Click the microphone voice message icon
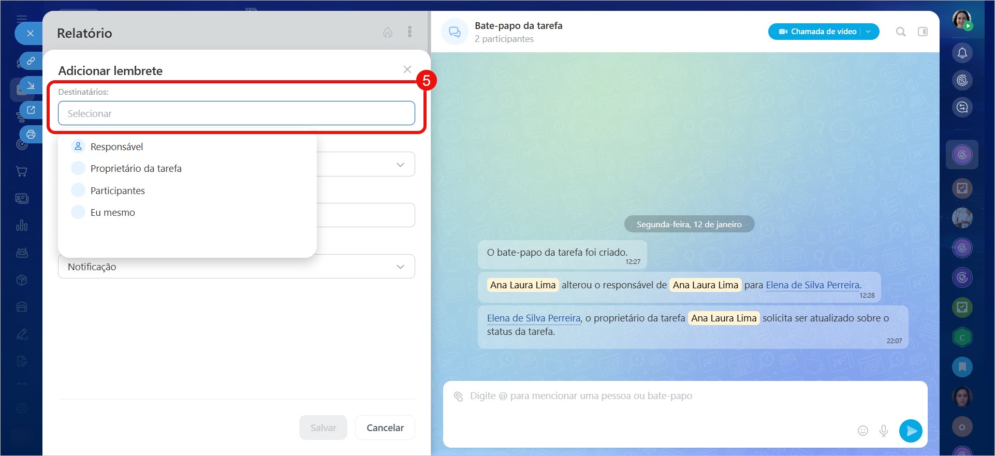Viewport: 995px width, 456px height. click(884, 431)
